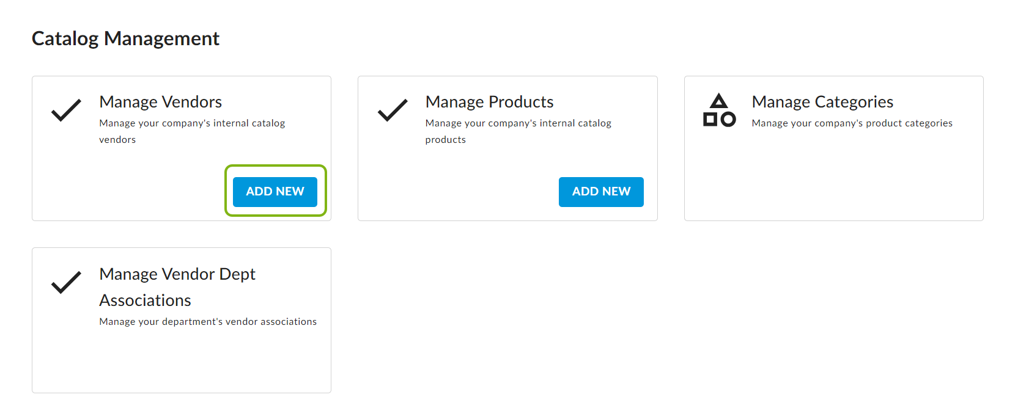Image resolution: width=1029 pixels, height=400 pixels.
Task: Click empty space left of vendor ADD NEW
Action: (131, 192)
